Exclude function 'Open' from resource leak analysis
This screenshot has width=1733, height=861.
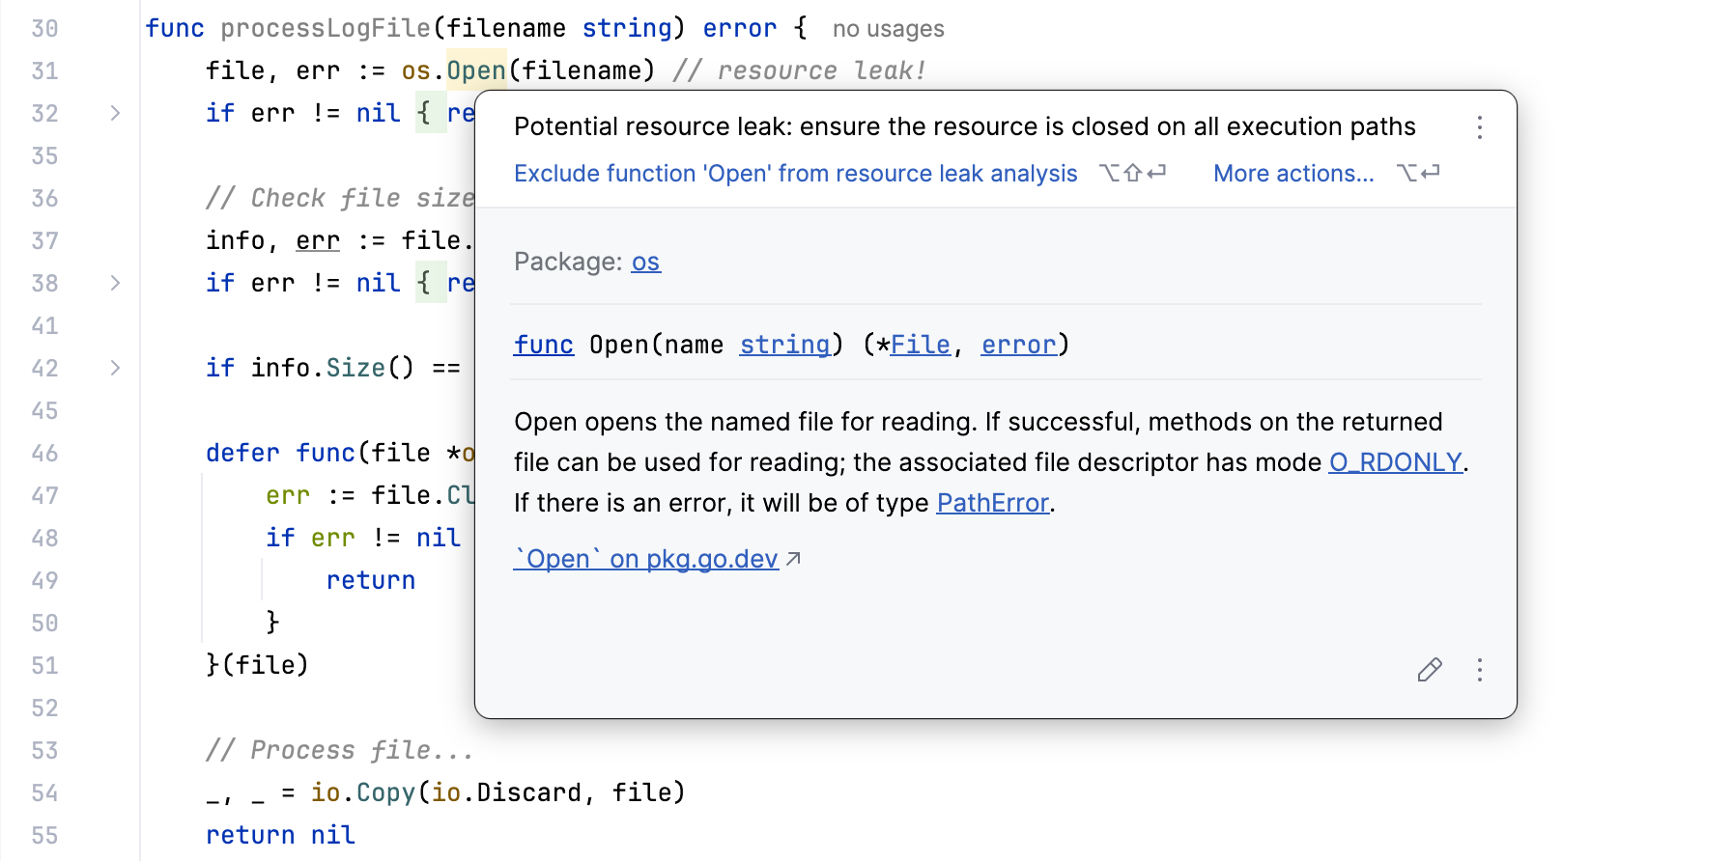[795, 174]
